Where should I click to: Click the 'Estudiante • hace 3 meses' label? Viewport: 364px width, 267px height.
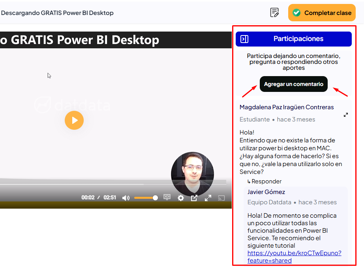(277, 119)
